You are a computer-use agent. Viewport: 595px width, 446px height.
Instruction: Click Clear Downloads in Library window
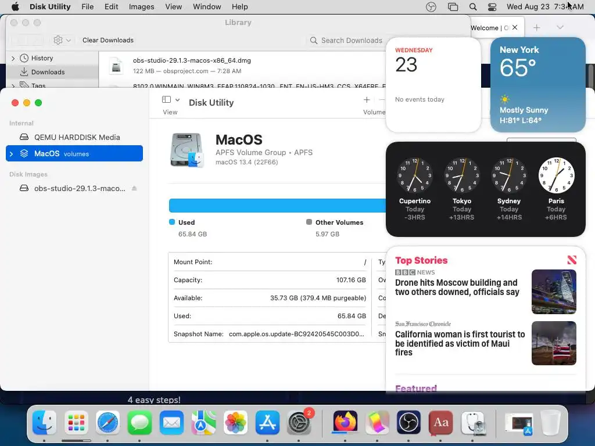click(108, 40)
